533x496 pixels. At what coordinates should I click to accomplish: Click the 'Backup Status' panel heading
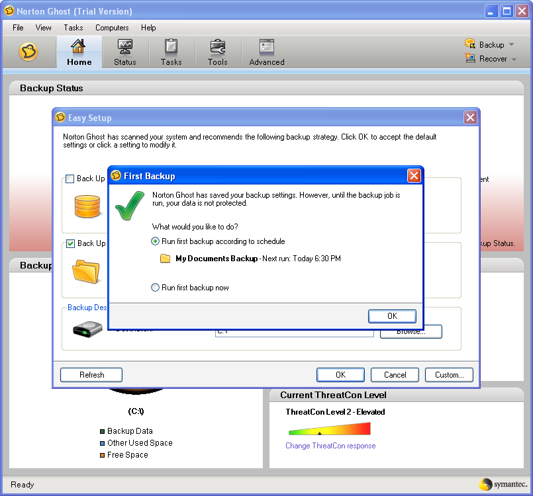[52, 88]
